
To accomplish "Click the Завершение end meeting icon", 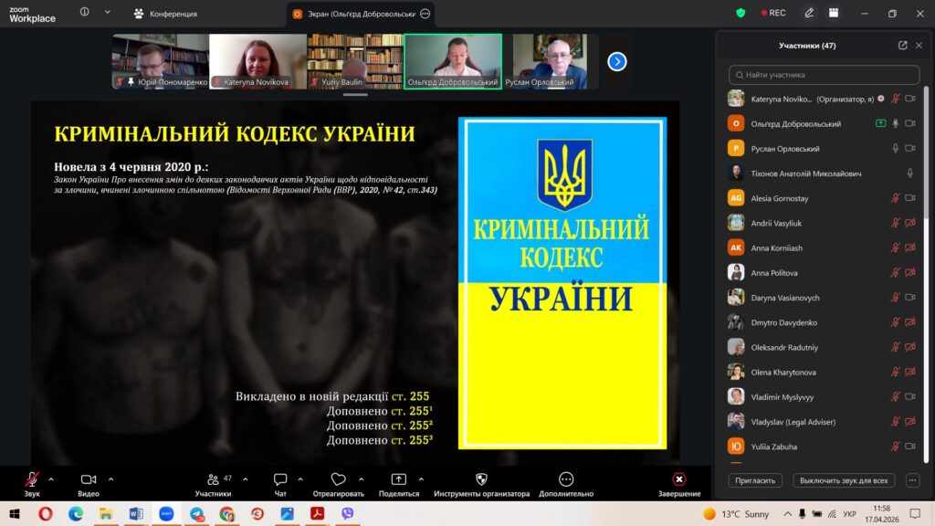I will pyautogui.click(x=678, y=479).
